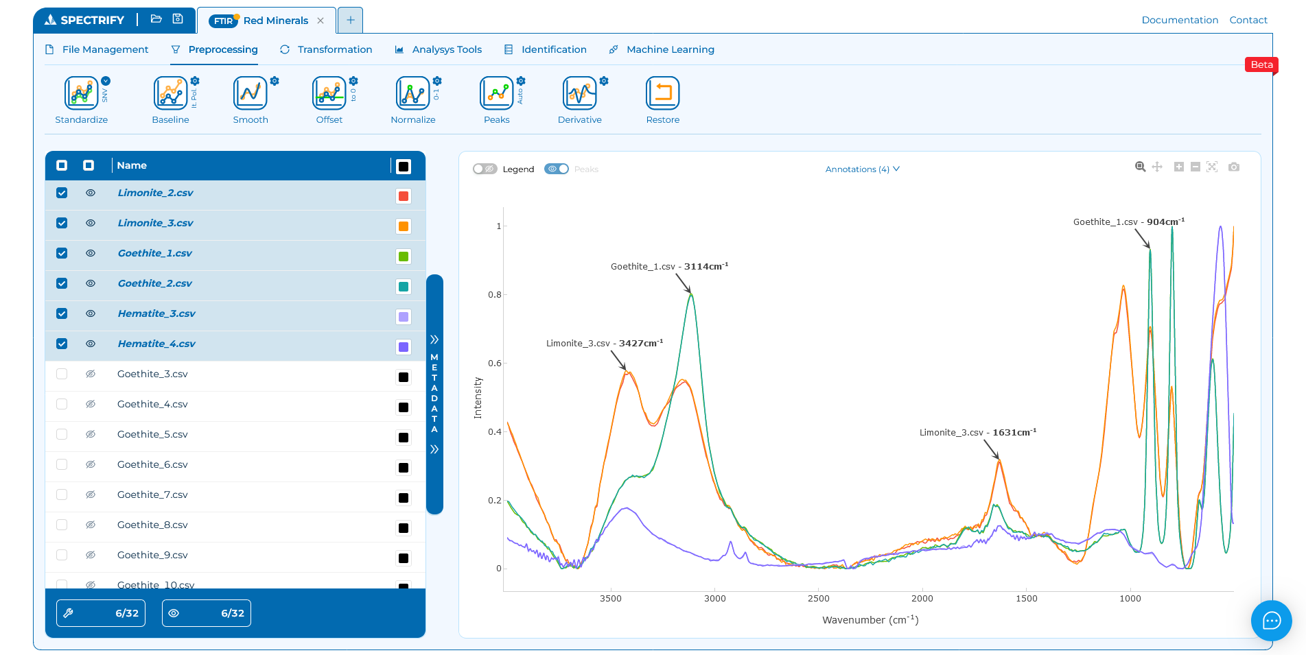The width and height of the screenshot is (1306, 655).
Task: Collapse the chevron on the Metadata drawer
Action: (x=434, y=449)
